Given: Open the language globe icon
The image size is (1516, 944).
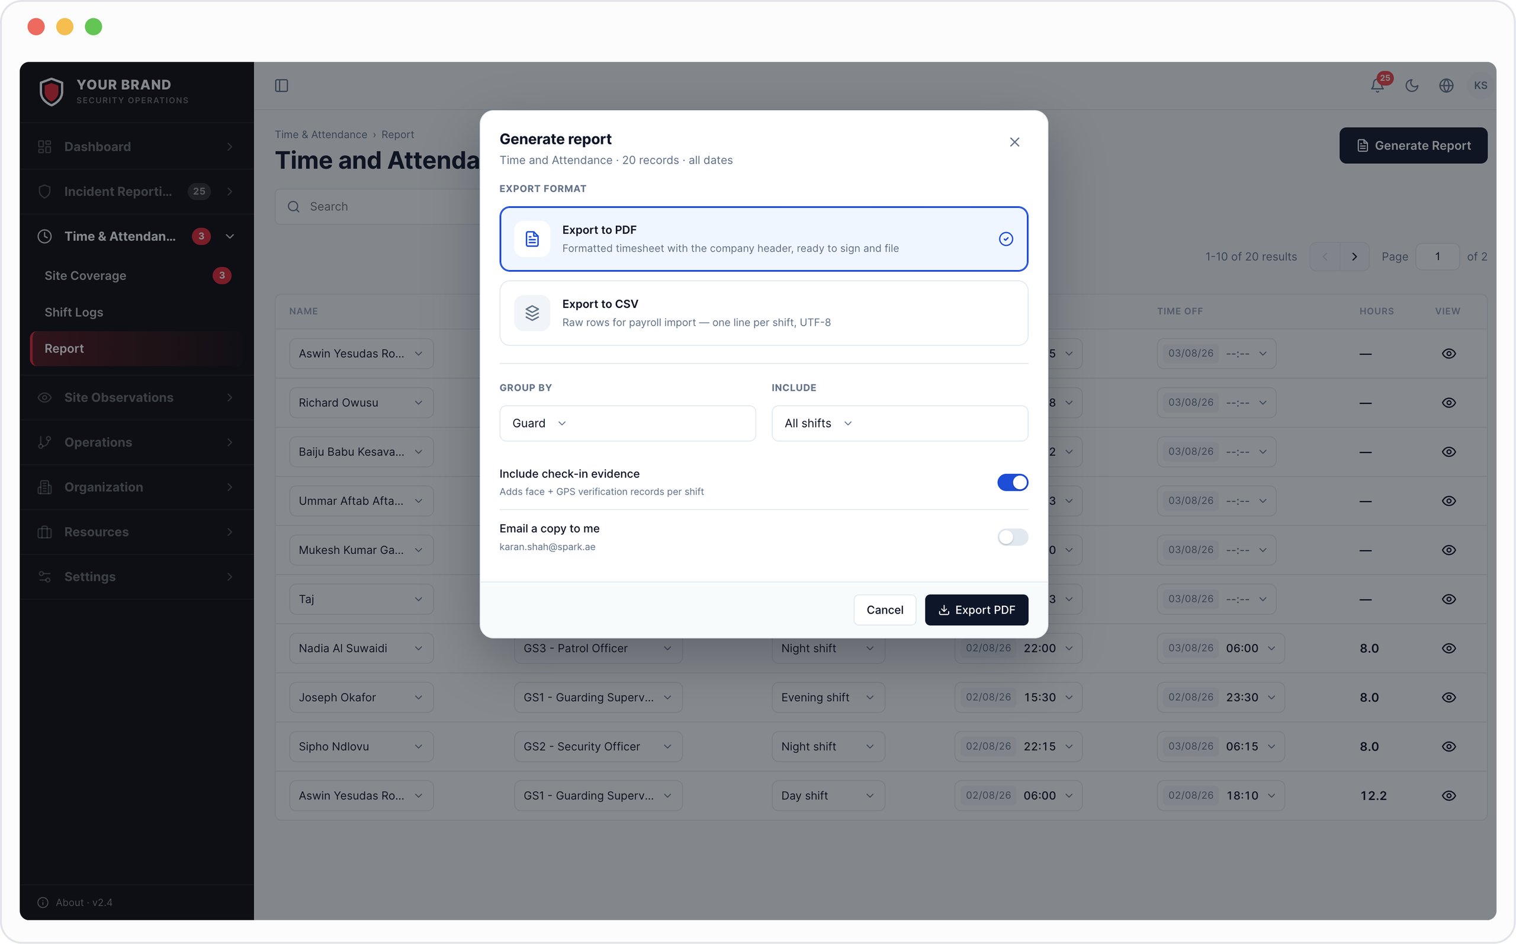Looking at the screenshot, I should click(x=1446, y=85).
